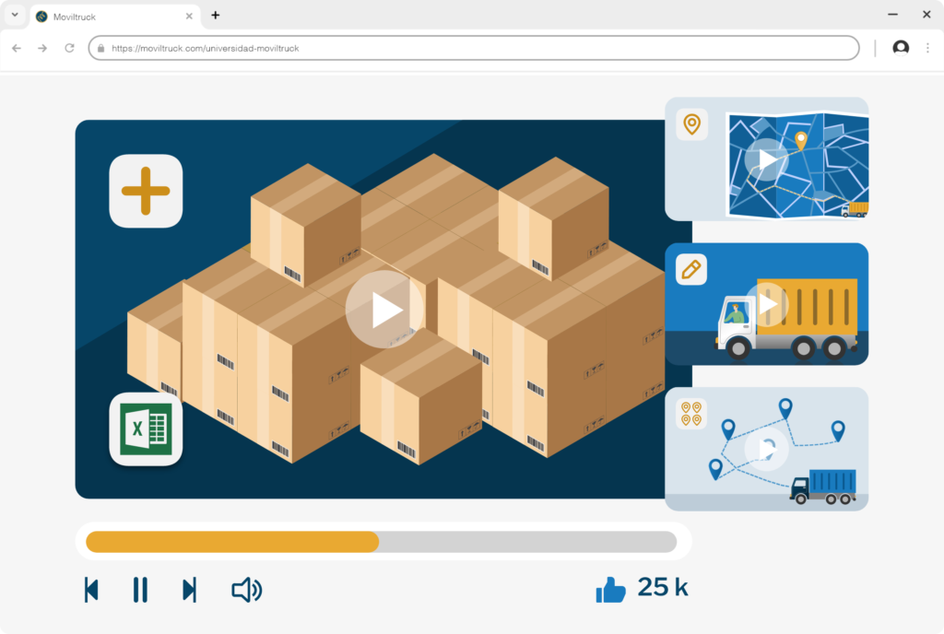This screenshot has height=634, width=944.
Task: Mute using the speaker volume icon
Action: pyautogui.click(x=246, y=590)
